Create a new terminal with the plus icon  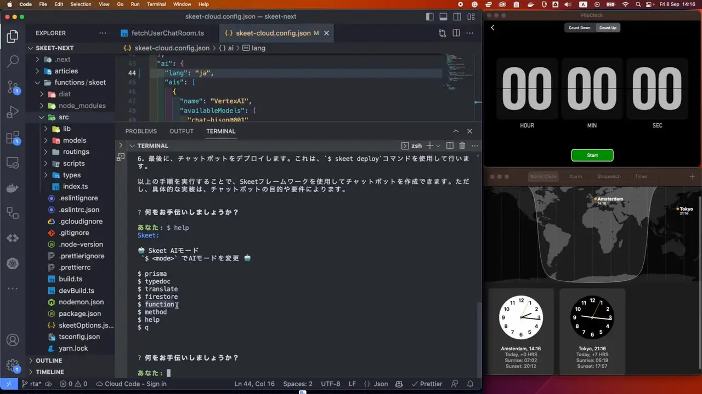429,146
